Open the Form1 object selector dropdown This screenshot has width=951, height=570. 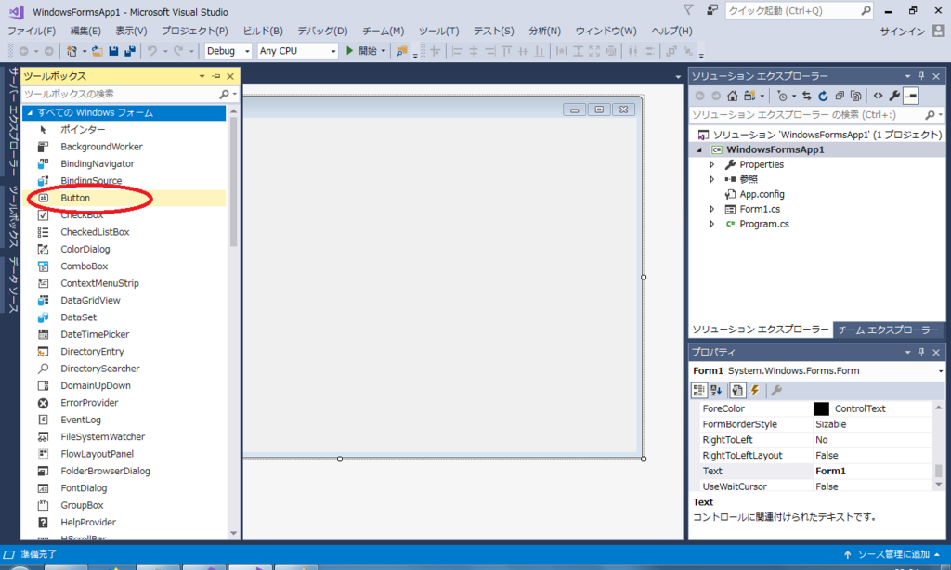point(941,371)
